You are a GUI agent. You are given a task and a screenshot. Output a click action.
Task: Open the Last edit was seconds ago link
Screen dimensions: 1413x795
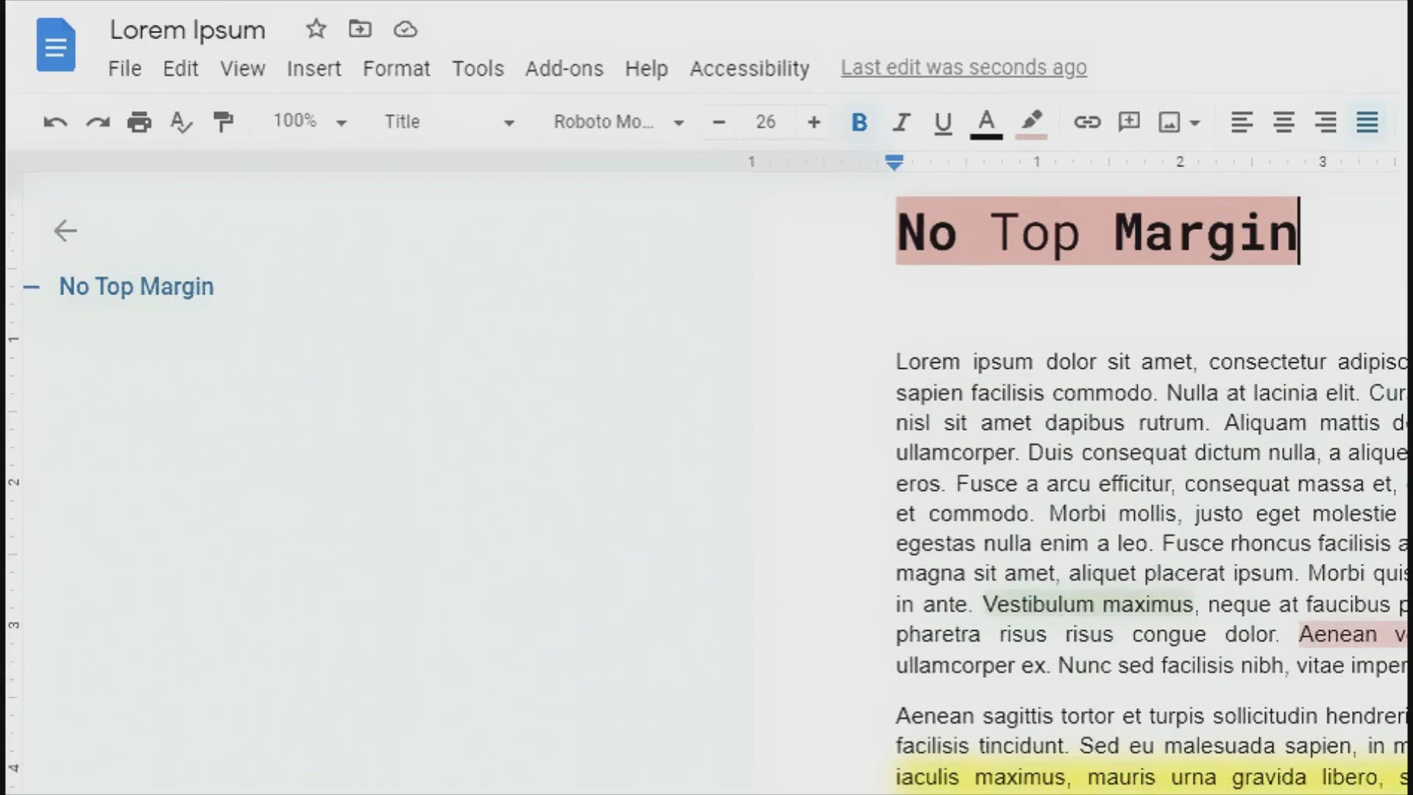click(x=963, y=68)
